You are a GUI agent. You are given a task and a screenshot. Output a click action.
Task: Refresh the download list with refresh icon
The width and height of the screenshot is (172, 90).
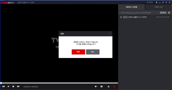pos(169,13)
